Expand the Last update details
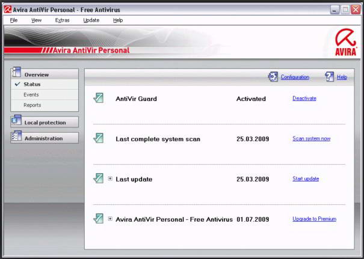This screenshot has width=364, height=259. 110,178
